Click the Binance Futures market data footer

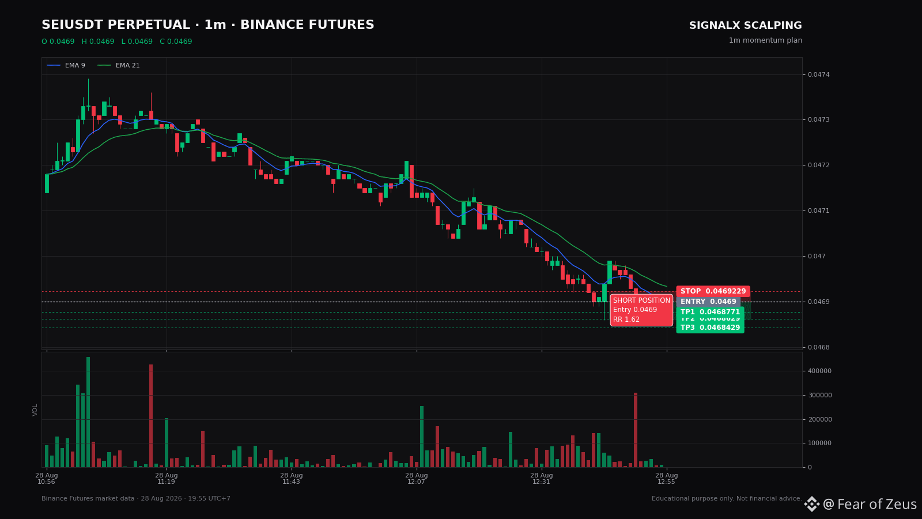click(136, 499)
